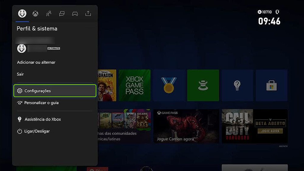Select the profile avatar tab in guide
This screenshot has height=171, width=304.
tap(22, 13)
